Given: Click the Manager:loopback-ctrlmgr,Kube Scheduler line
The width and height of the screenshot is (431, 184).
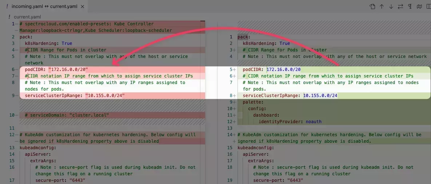Looking at the screenshot, I should coord(96,30).
